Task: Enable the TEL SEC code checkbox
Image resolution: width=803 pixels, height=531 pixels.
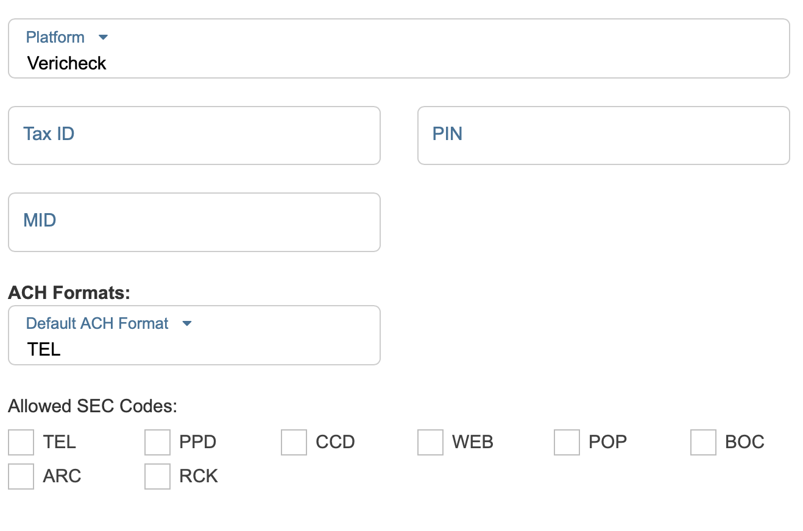Action: pos(21,442)
